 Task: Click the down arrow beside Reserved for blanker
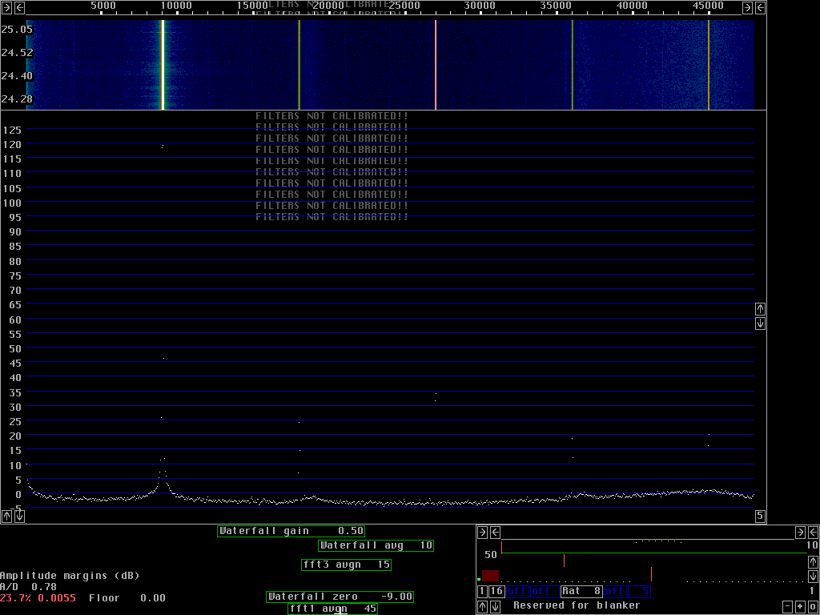495,607
